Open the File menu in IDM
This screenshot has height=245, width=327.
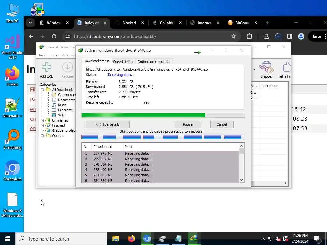(54, 55)
